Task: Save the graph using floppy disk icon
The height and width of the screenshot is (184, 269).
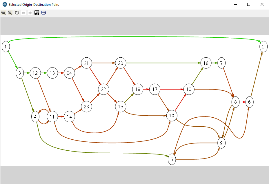Action: (37, 13)
